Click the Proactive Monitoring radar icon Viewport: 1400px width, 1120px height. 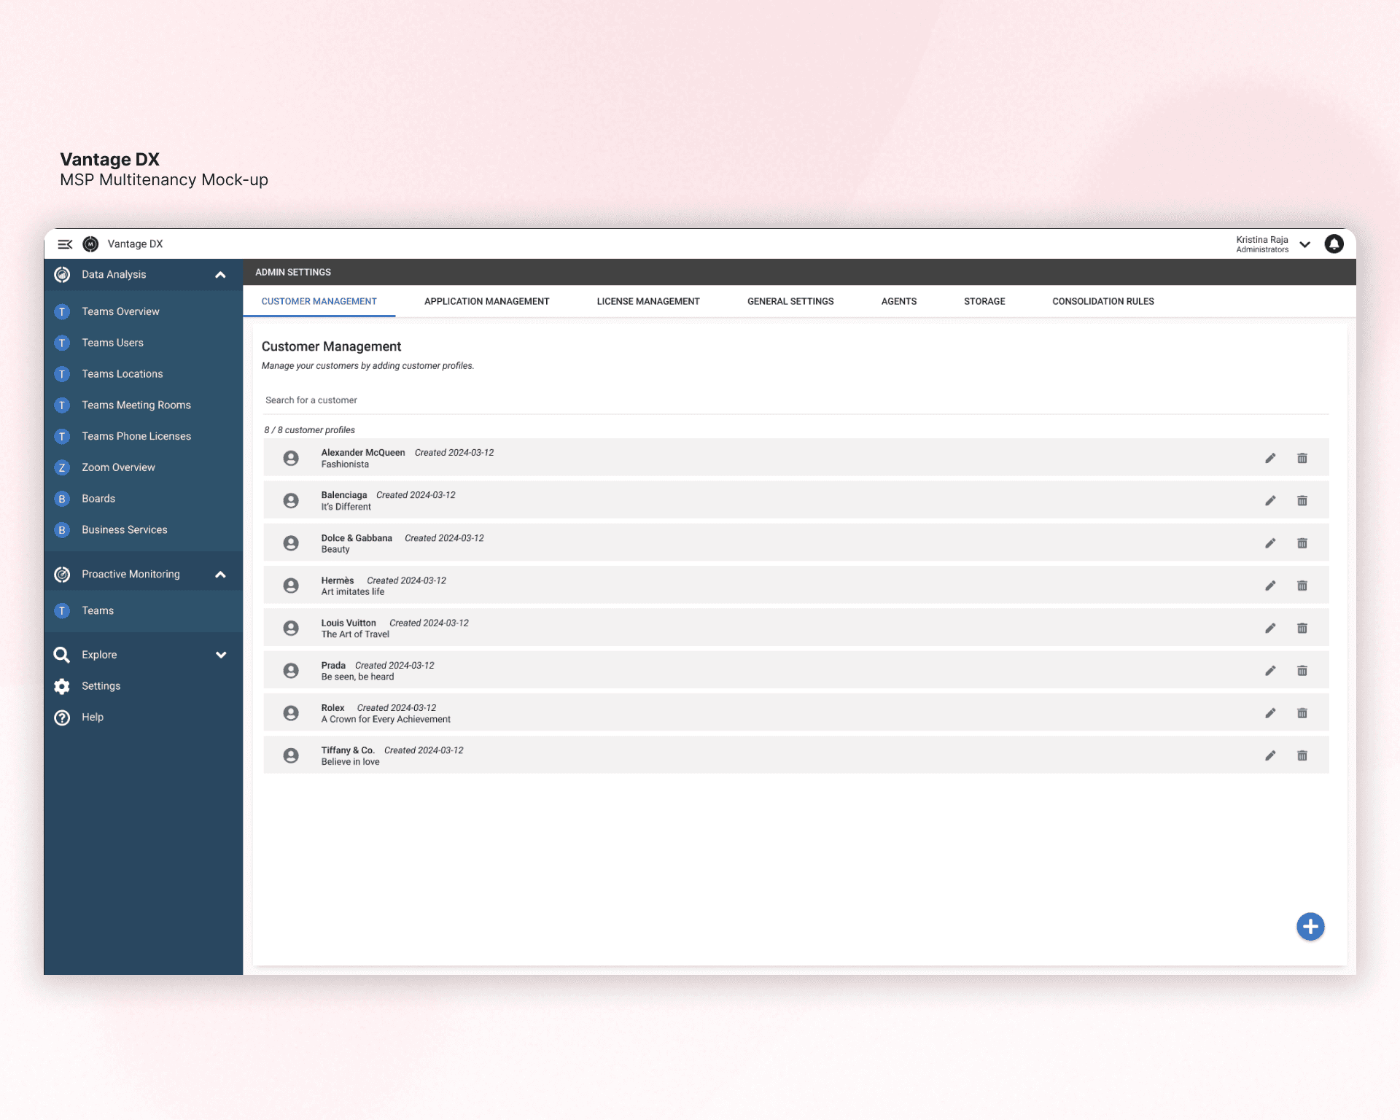click(62, 575)
